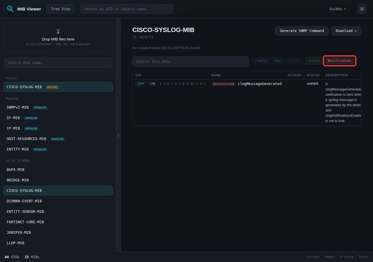Screen dimensions: 373x262
Task: Select LLDP-MIB in the list
Action: 58,243
